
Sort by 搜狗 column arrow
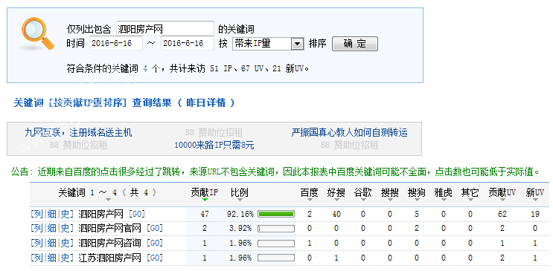417,200
